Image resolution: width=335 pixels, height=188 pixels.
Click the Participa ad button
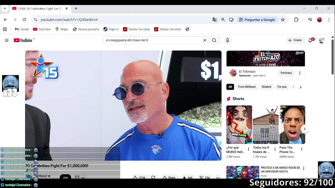pos(286,73)
